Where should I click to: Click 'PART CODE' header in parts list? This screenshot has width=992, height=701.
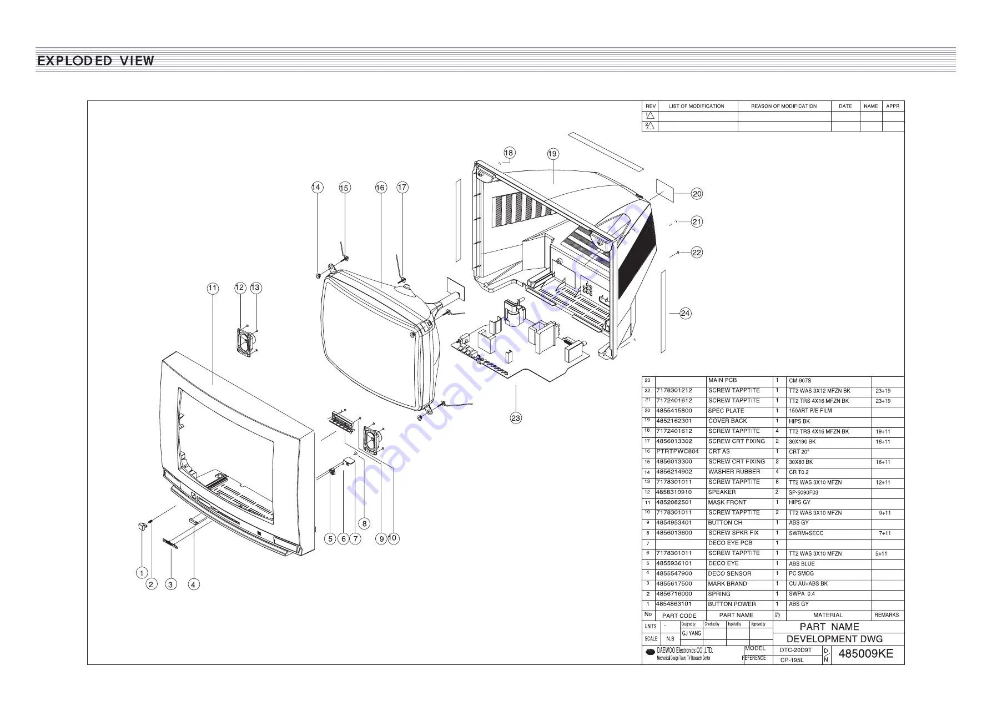[679, 616]
